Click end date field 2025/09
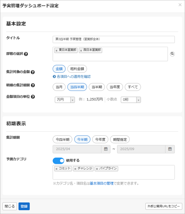The image size is (185, 214). (141, 149)
